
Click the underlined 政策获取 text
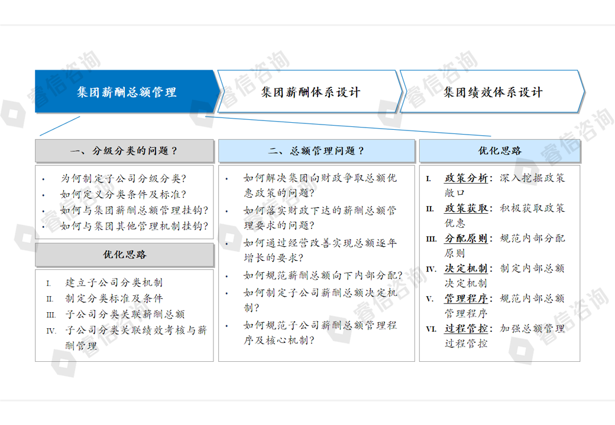466,208
